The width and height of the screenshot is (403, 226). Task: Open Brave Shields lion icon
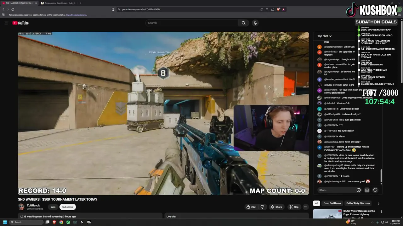coord(278,9)
